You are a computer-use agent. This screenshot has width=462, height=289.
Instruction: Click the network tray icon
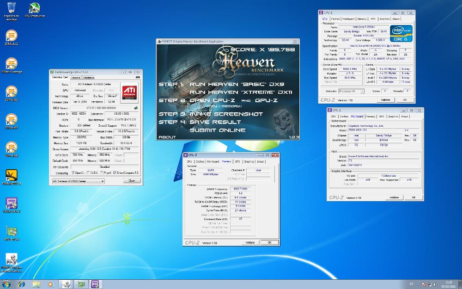430,284
